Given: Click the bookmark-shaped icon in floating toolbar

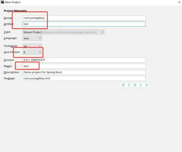Looking at the screenshot, I should 123,85.
